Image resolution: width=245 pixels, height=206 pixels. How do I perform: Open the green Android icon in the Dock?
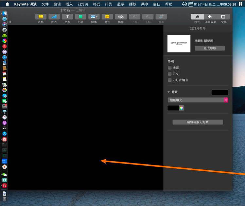(5, 35)
